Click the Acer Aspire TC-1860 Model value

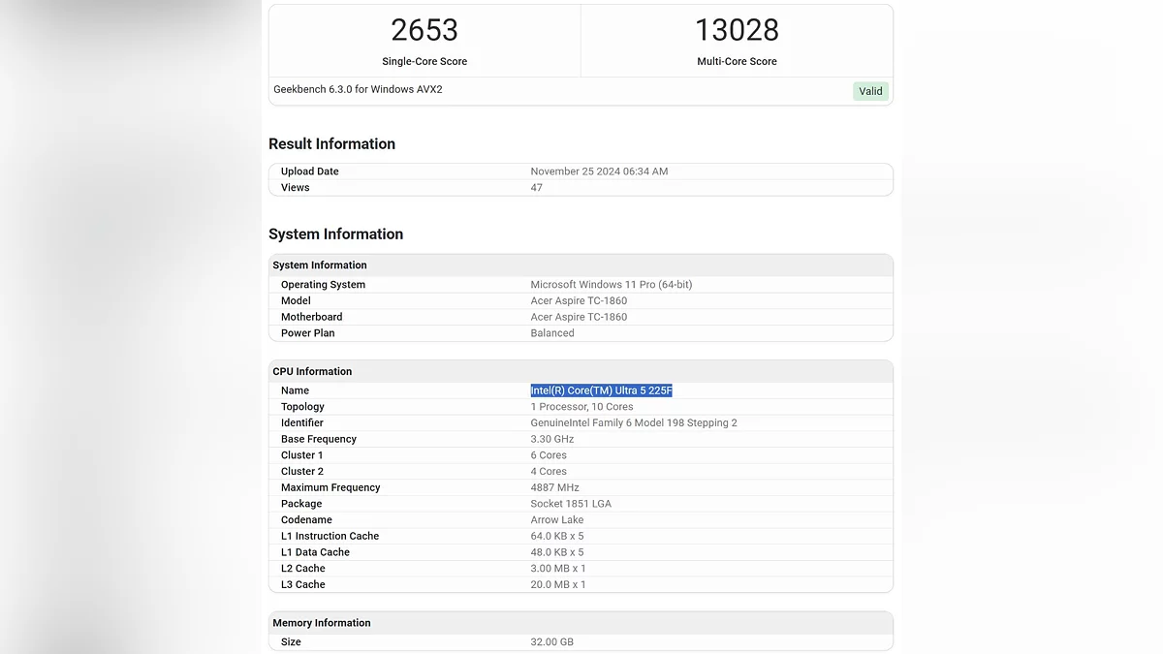[x=579, y=301]
